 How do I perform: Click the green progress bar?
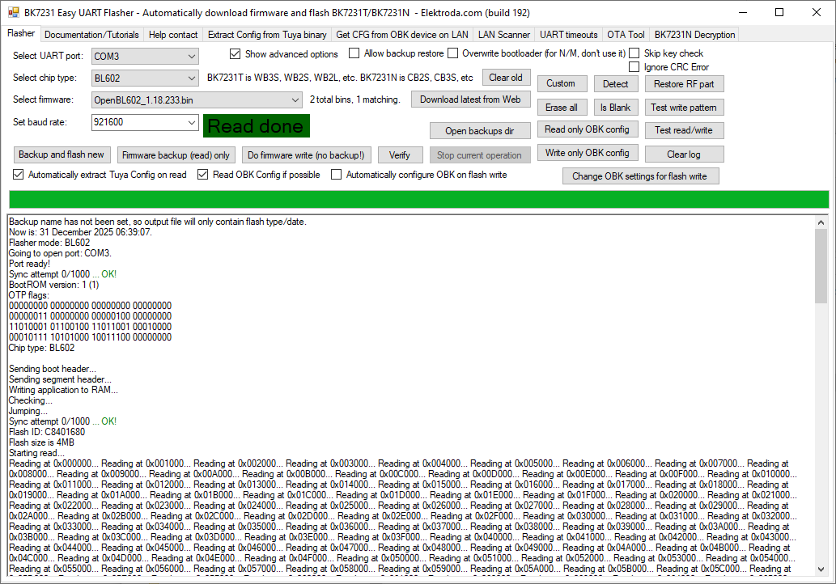tap(419, 199)
